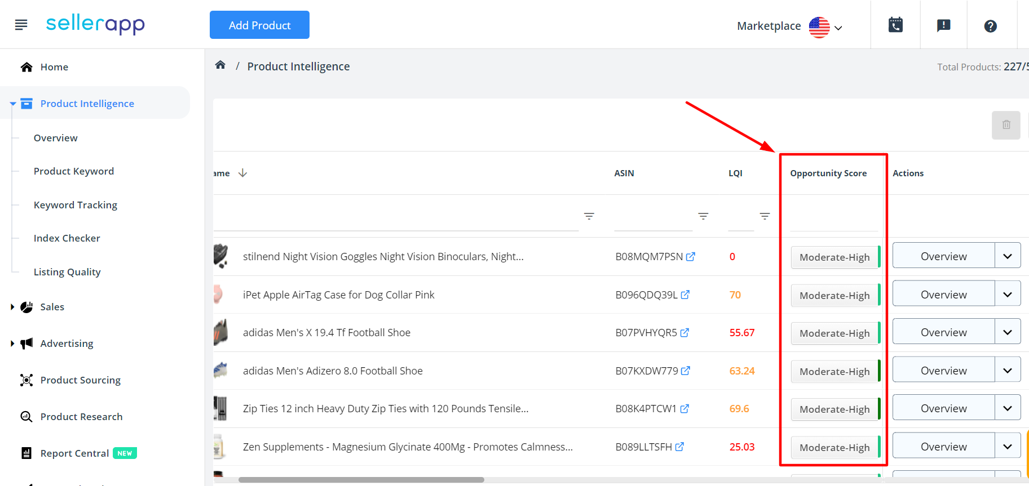Image resolution: width=1029 pixels, height=486 pixels.
Task: Click the LQI filter input field
Action: pos(741,216)
